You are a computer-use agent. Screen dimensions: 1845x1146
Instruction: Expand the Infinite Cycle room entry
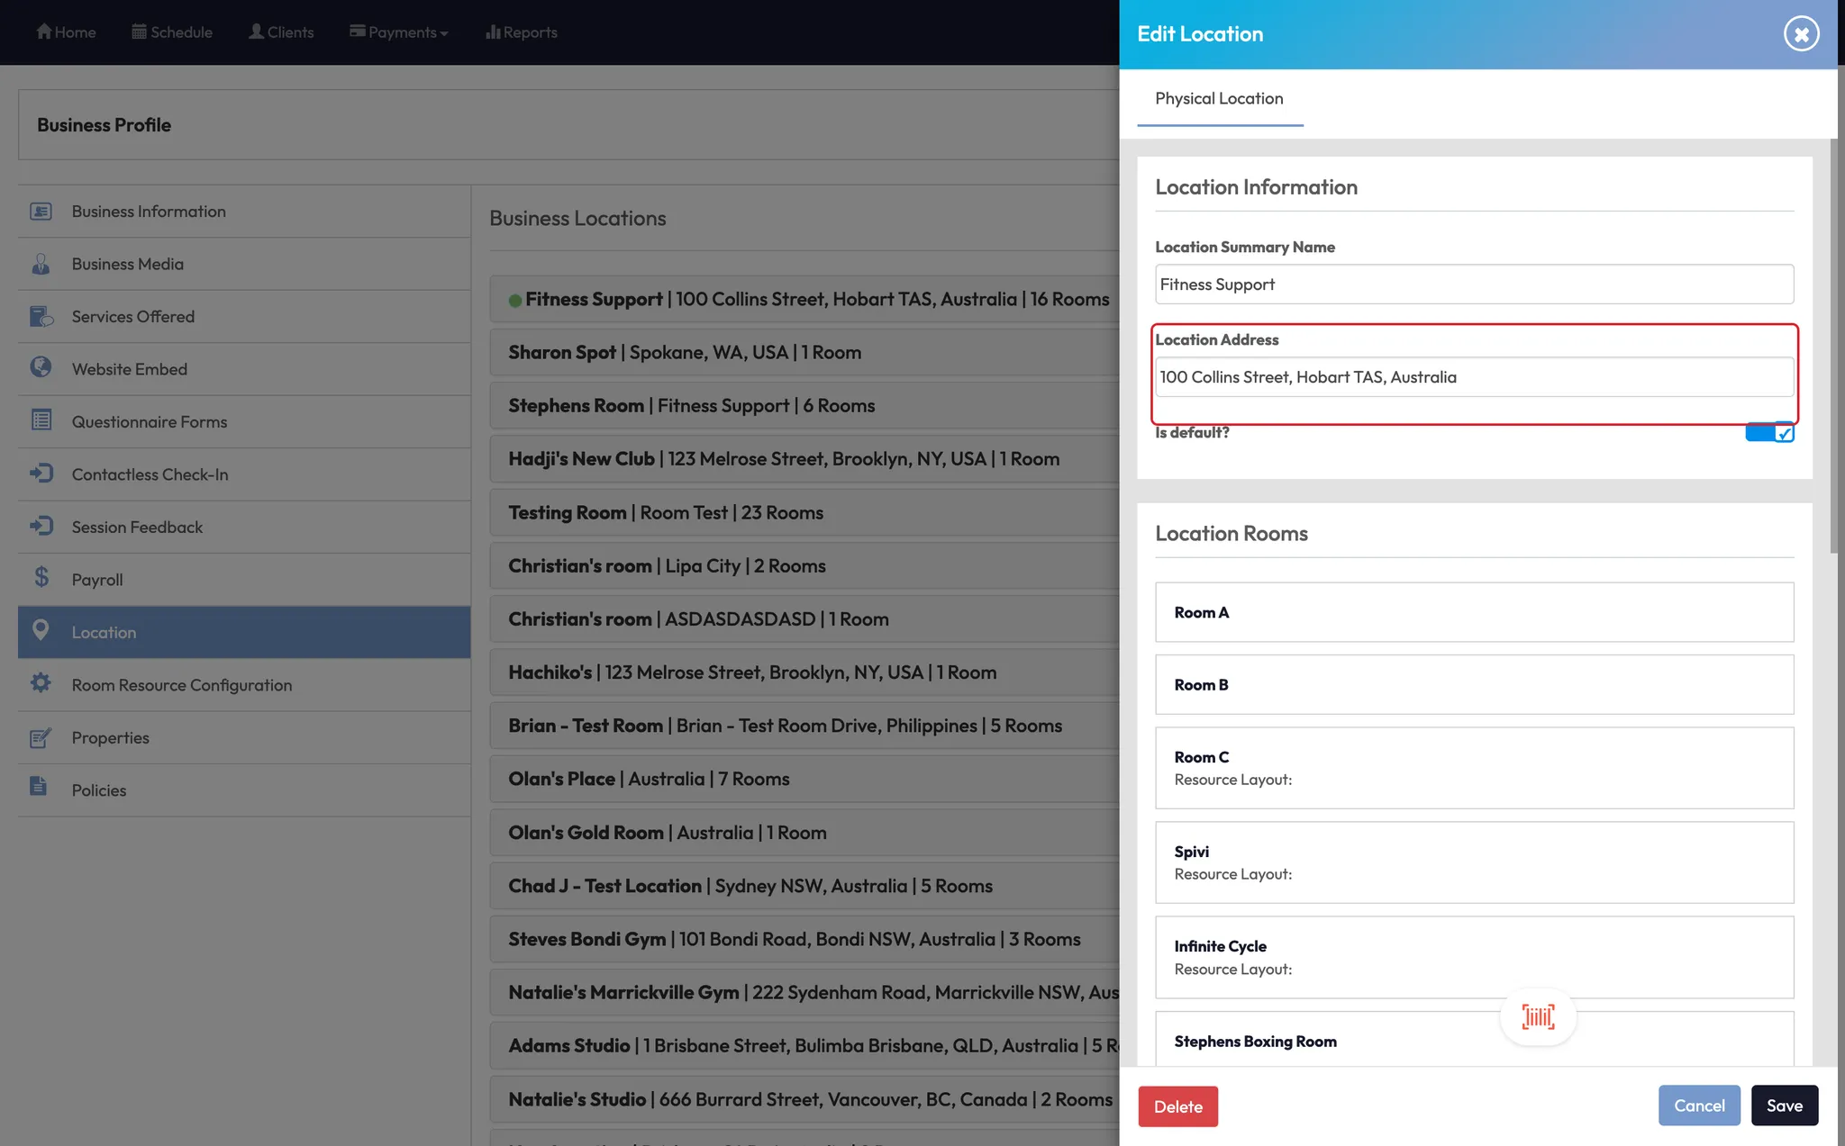[x=1474, y=957]
